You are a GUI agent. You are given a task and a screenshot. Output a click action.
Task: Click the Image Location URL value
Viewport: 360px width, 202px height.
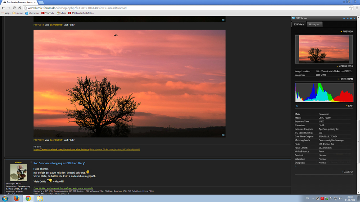[x=334, y=71]
